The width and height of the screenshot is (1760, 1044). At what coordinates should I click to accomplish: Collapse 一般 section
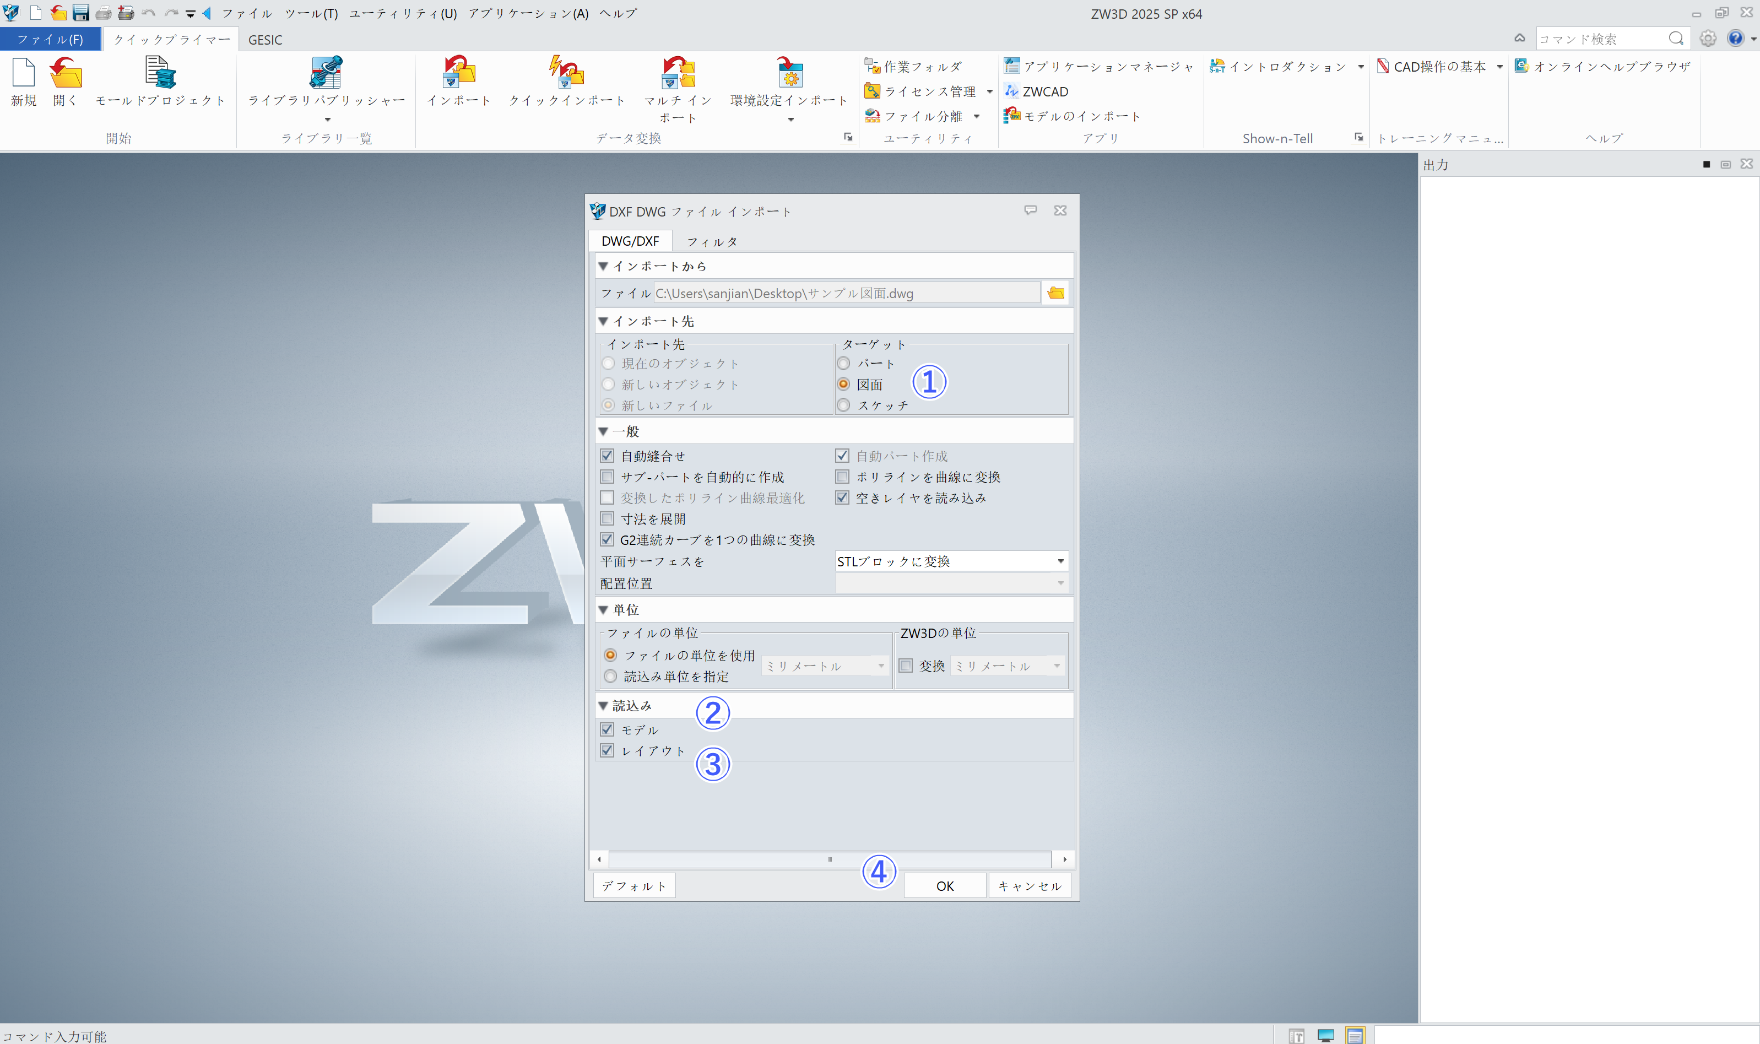[603, 431]
